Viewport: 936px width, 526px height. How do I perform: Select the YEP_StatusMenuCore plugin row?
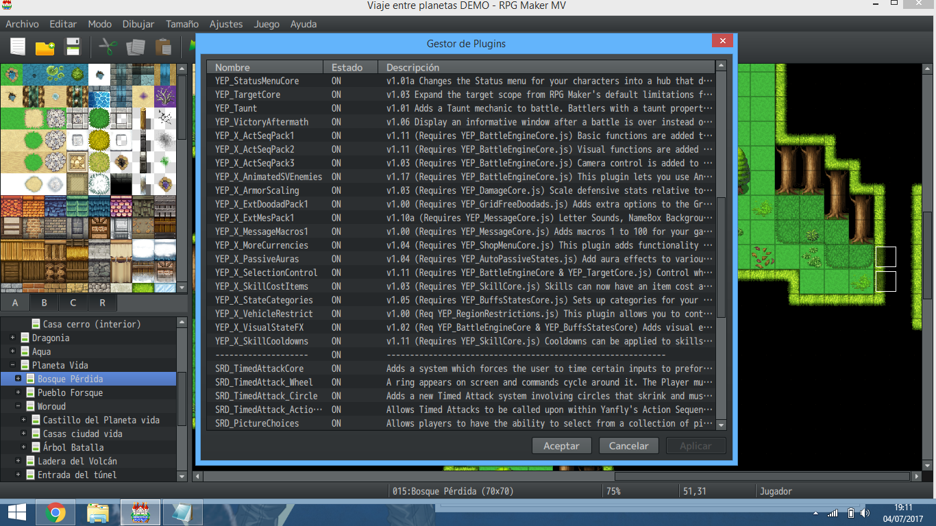pyautogui.click(x=461, y=81)
